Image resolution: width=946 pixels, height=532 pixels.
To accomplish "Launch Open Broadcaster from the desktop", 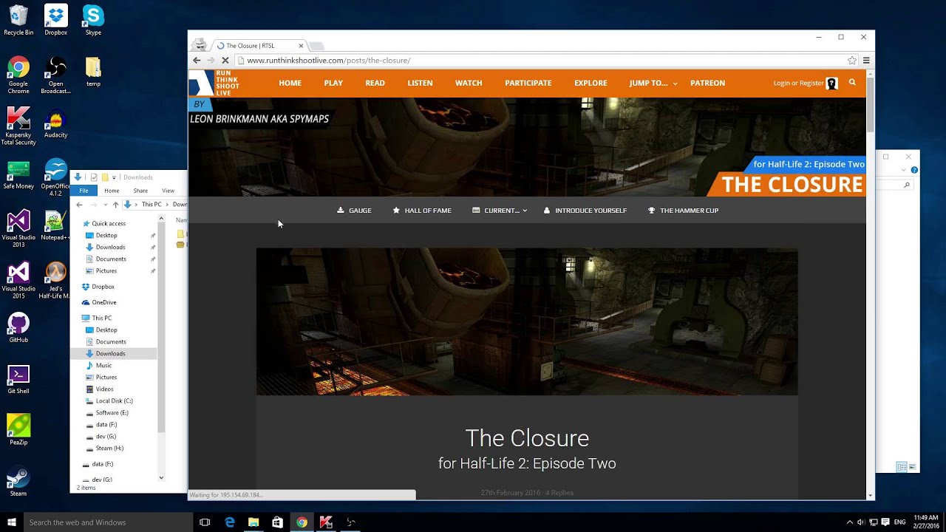I will point(55,75).
